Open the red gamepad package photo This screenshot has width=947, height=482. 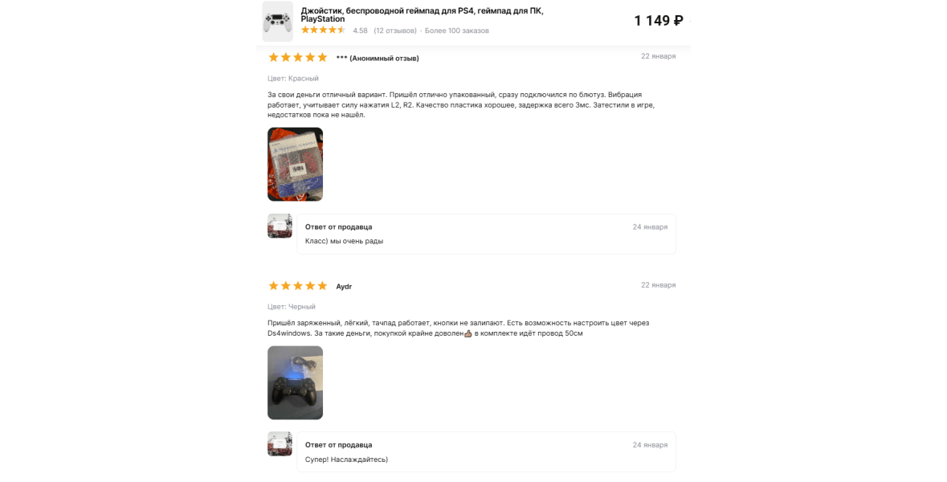[x=296, y=165]
